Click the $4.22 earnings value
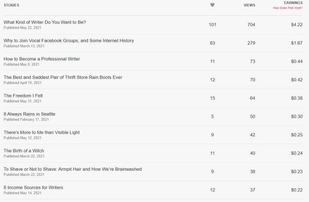Viewport: 309px width, 202px height. [297, 24]
